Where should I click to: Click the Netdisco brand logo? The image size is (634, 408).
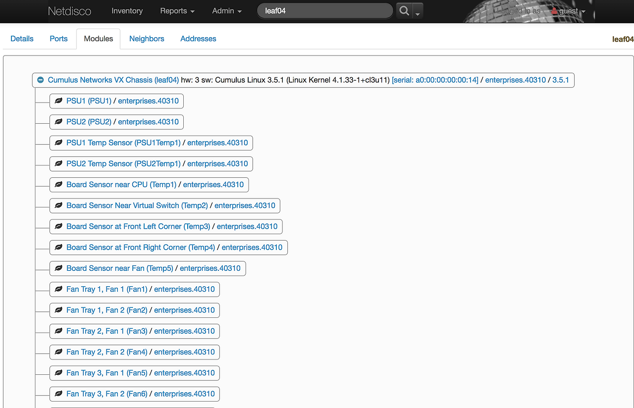point(69,11)
